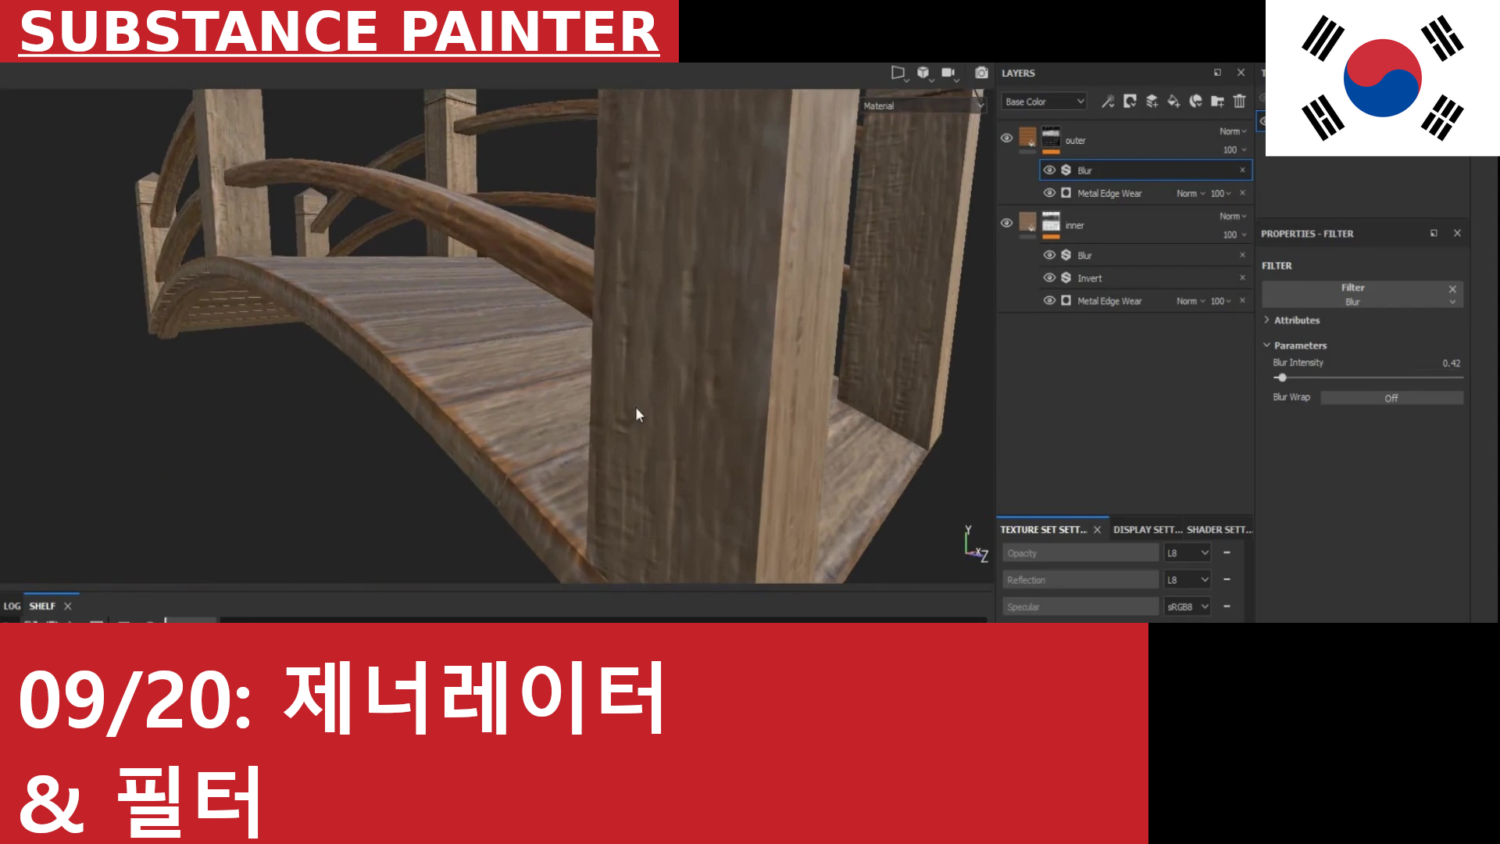This screenshot has height=844, width=1500.
Task: Remove the Blur effect from inner layer
Action: click(x=1242, y=255)
